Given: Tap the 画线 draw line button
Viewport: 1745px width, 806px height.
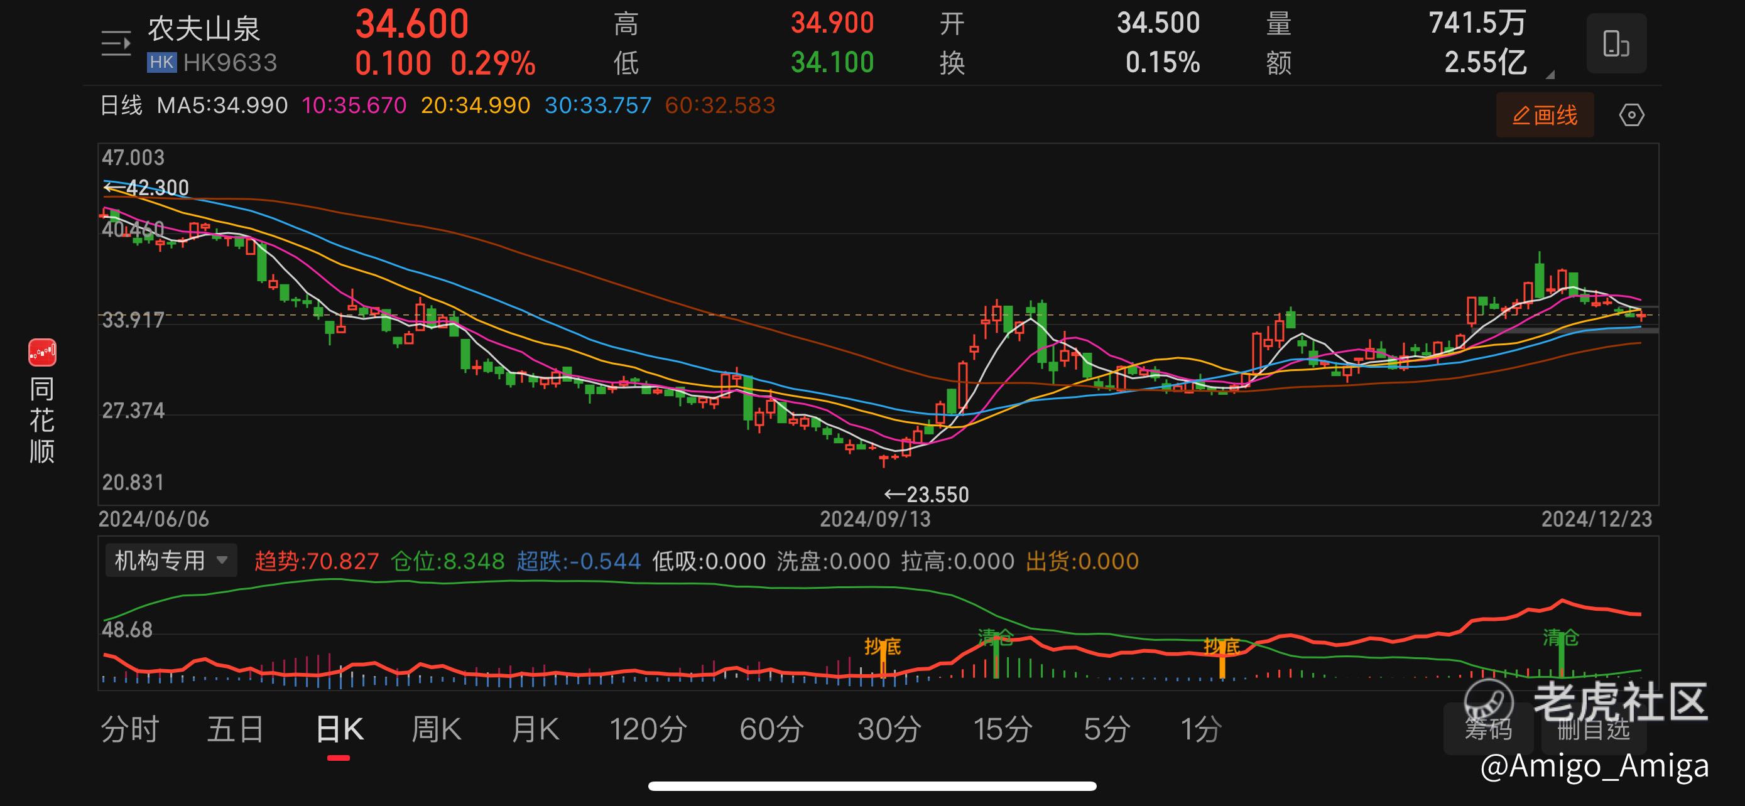Looking at the screenshot, I should [x=1545, y=115].
